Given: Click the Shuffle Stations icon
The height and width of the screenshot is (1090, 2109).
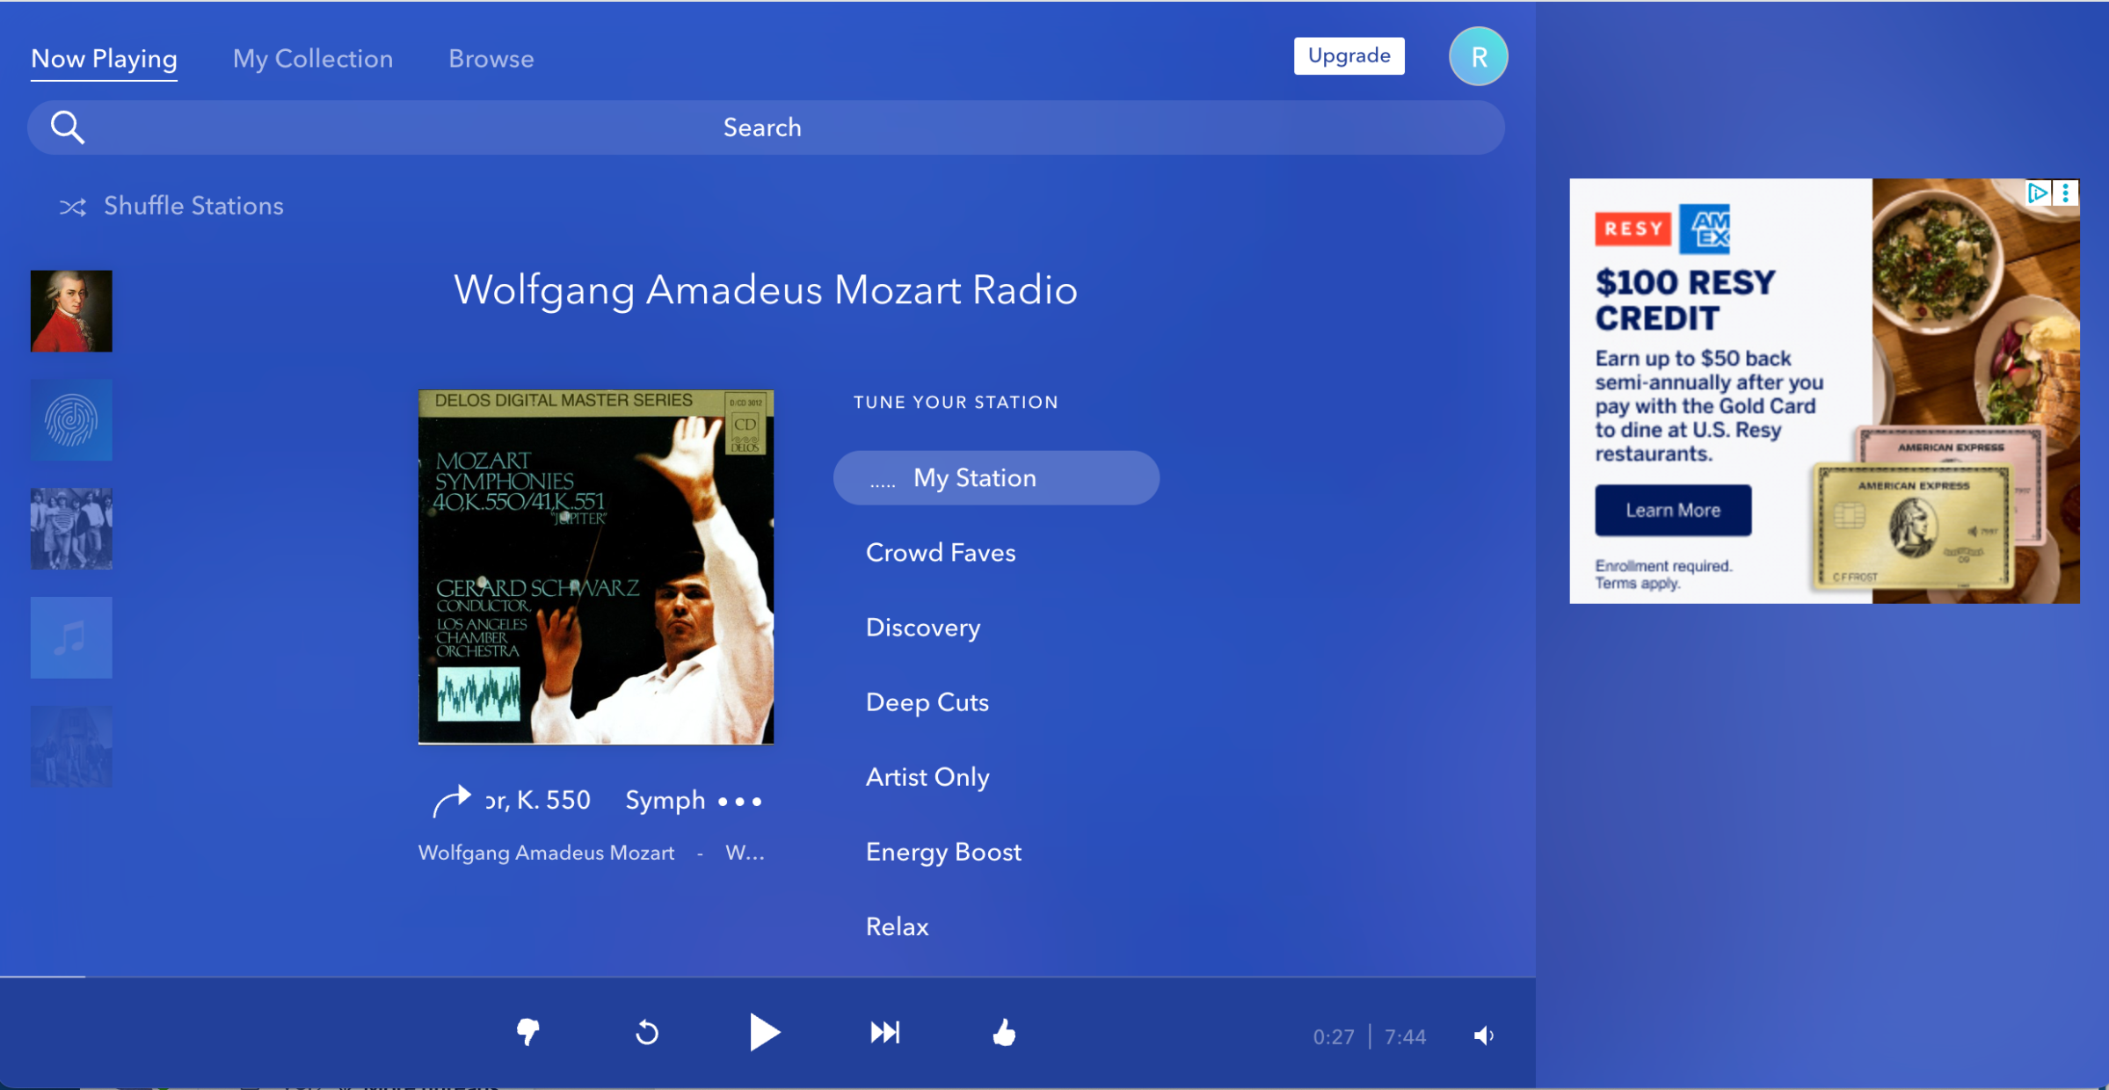Looking at the screenshot, I should [x=74, y=206].
